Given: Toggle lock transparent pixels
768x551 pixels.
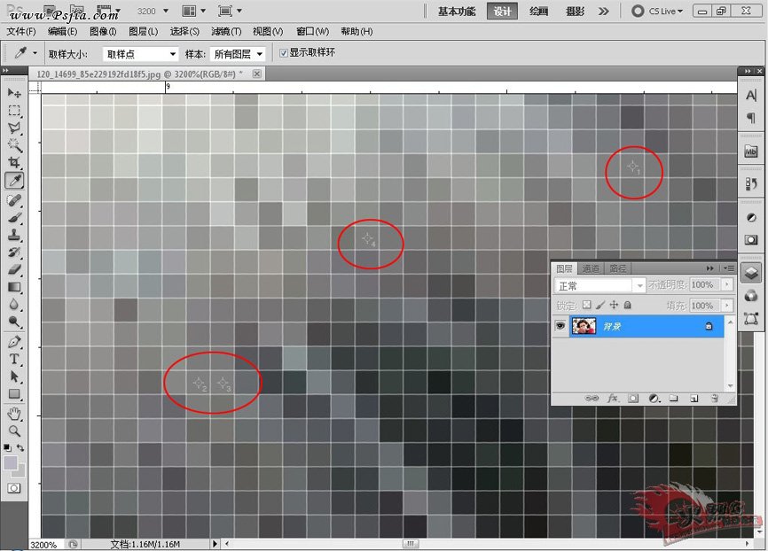Looking at the screenshot, I should click(587, 305).
